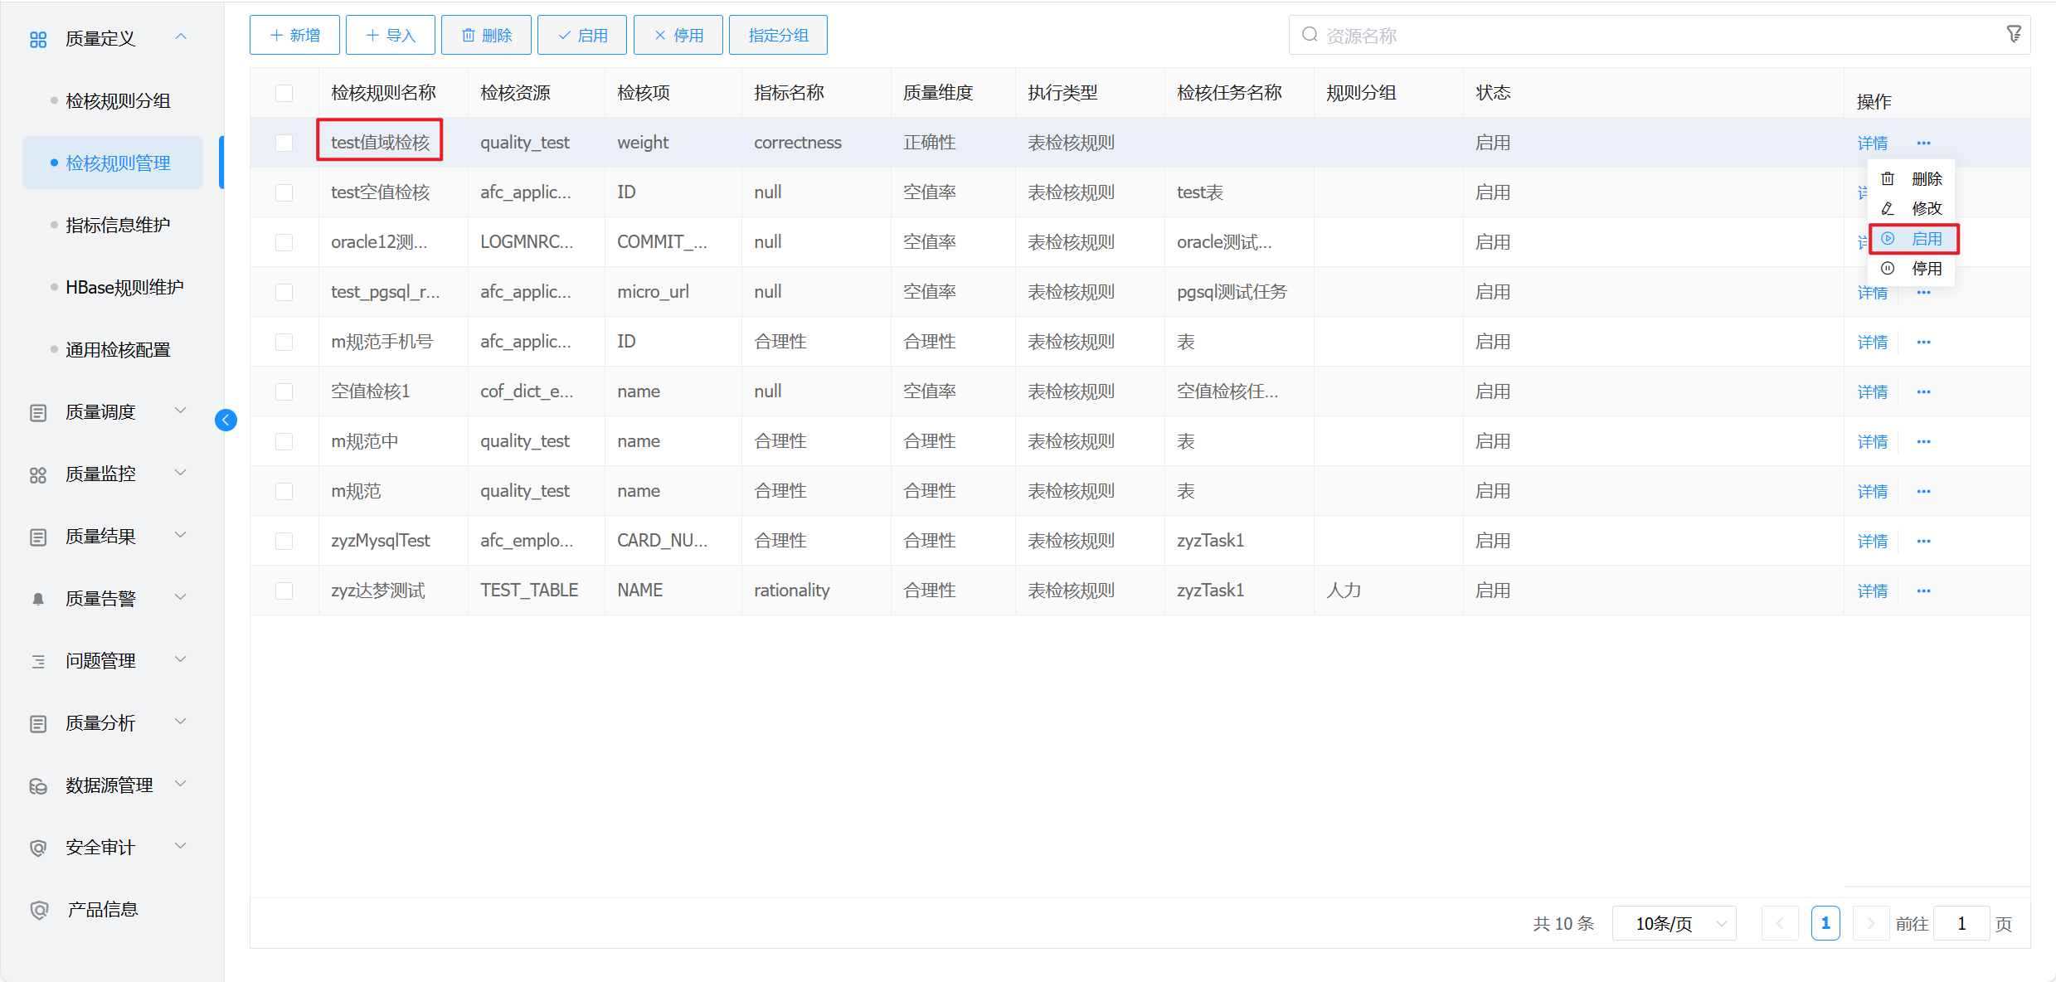Select the zyzMysqlTest row checkbox
Viewport: 2056px width, 982px height.
[284, 541]
